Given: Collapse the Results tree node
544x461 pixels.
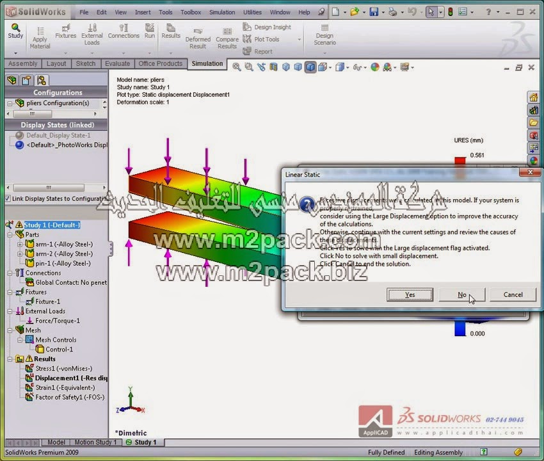Looking at the screenshot, I should coord(10,359).
